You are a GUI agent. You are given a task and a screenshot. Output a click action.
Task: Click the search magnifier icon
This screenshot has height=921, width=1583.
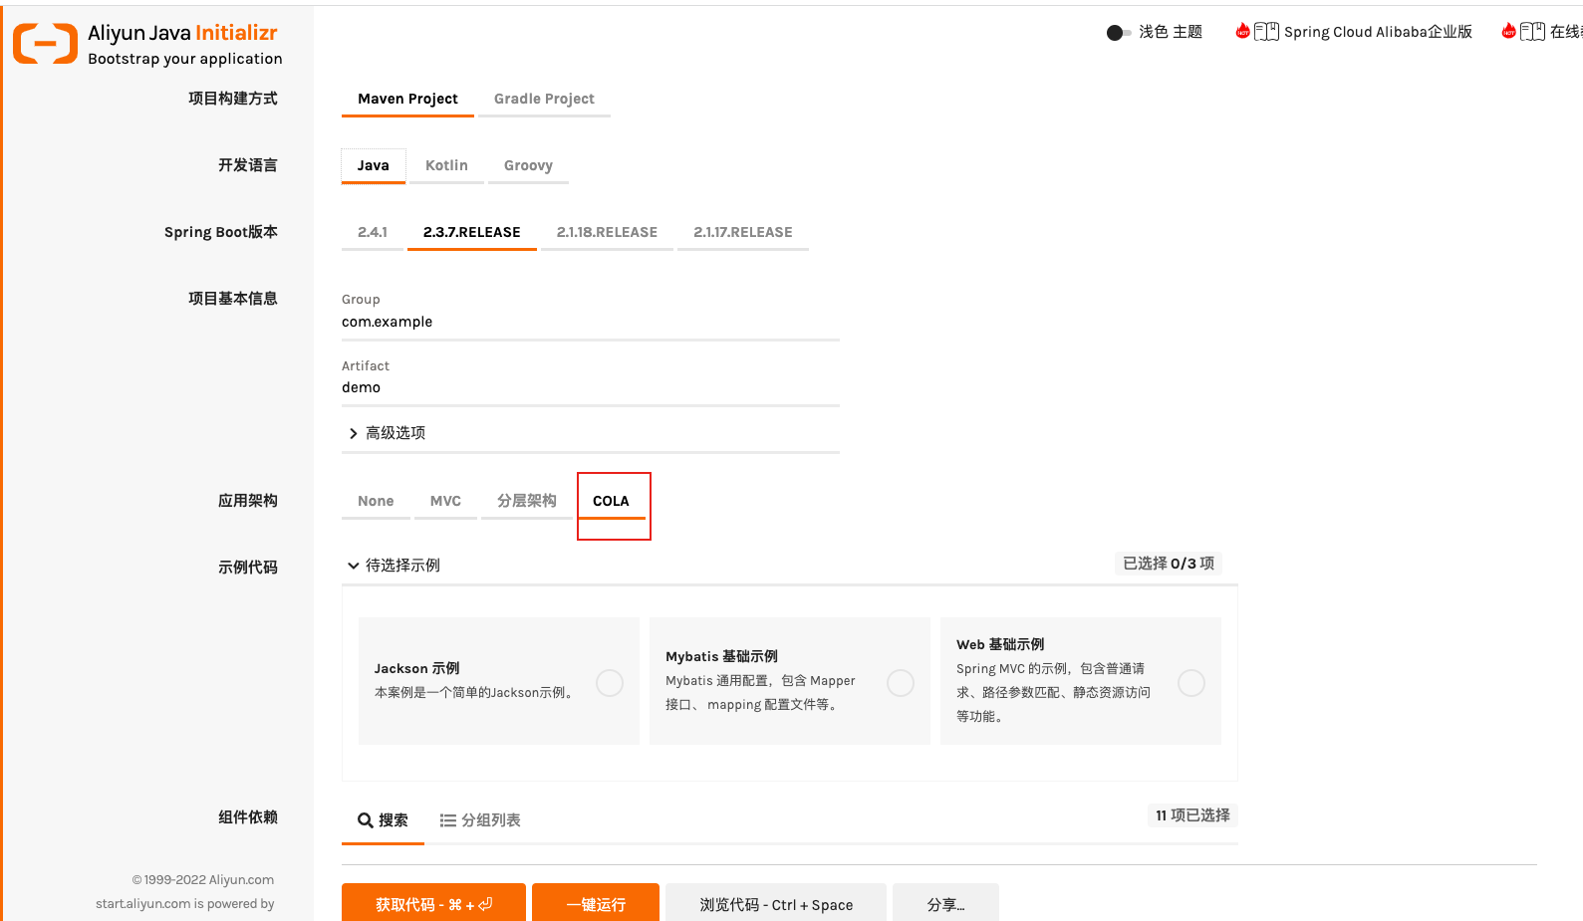[x=366, y=820]
